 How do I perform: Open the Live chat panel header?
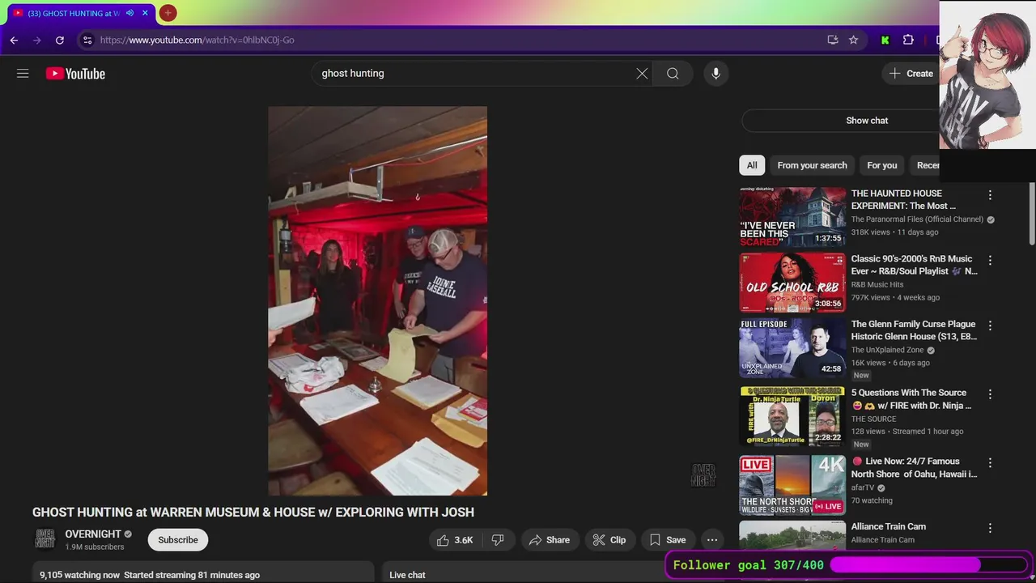point(407,575)
